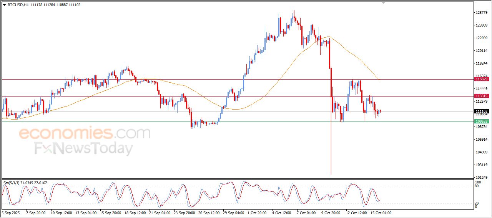Select the red 115829 price level tag

(x=482, y=79)
